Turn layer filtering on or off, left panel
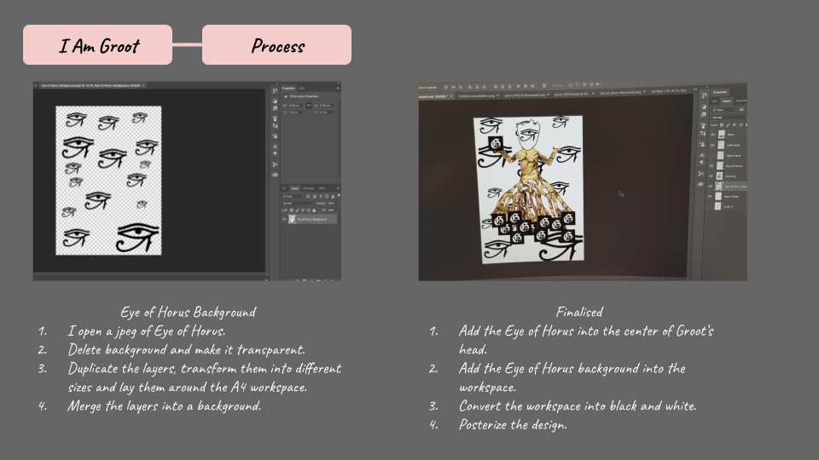 pos(339,196)
